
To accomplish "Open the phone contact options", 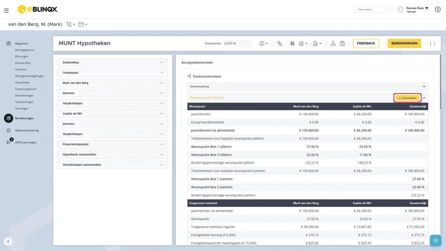I will pos(70,25).
